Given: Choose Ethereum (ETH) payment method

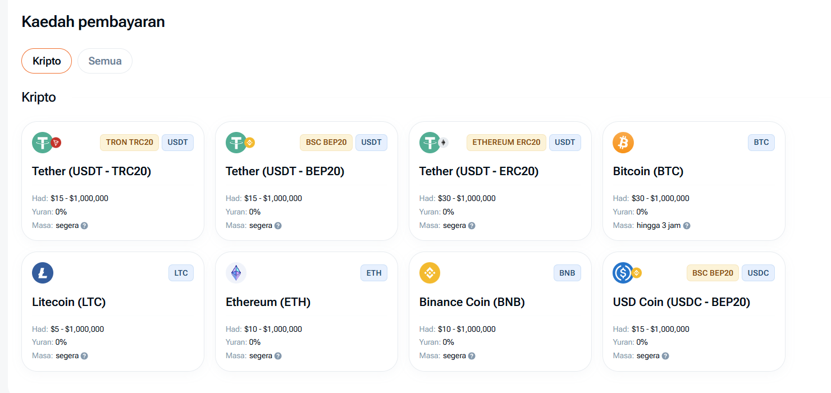Looking at the screenshot, I should [x=307, y=312].
